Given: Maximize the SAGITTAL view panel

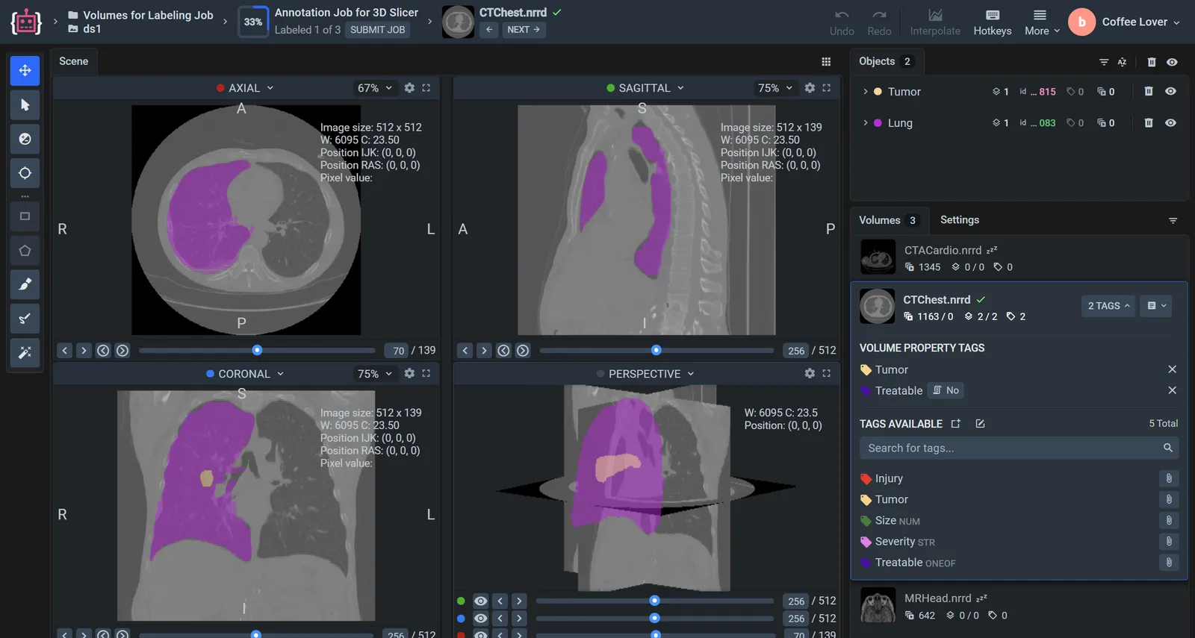Looking at the screenshot, I should click(x=826, y=88).
